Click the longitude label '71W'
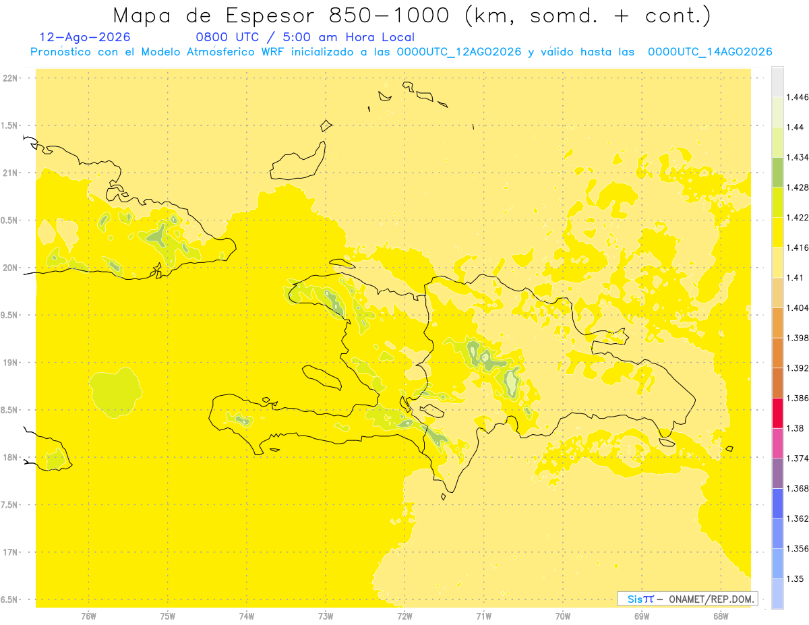Viewport: 809px width, 625px height. coord(483,616)
